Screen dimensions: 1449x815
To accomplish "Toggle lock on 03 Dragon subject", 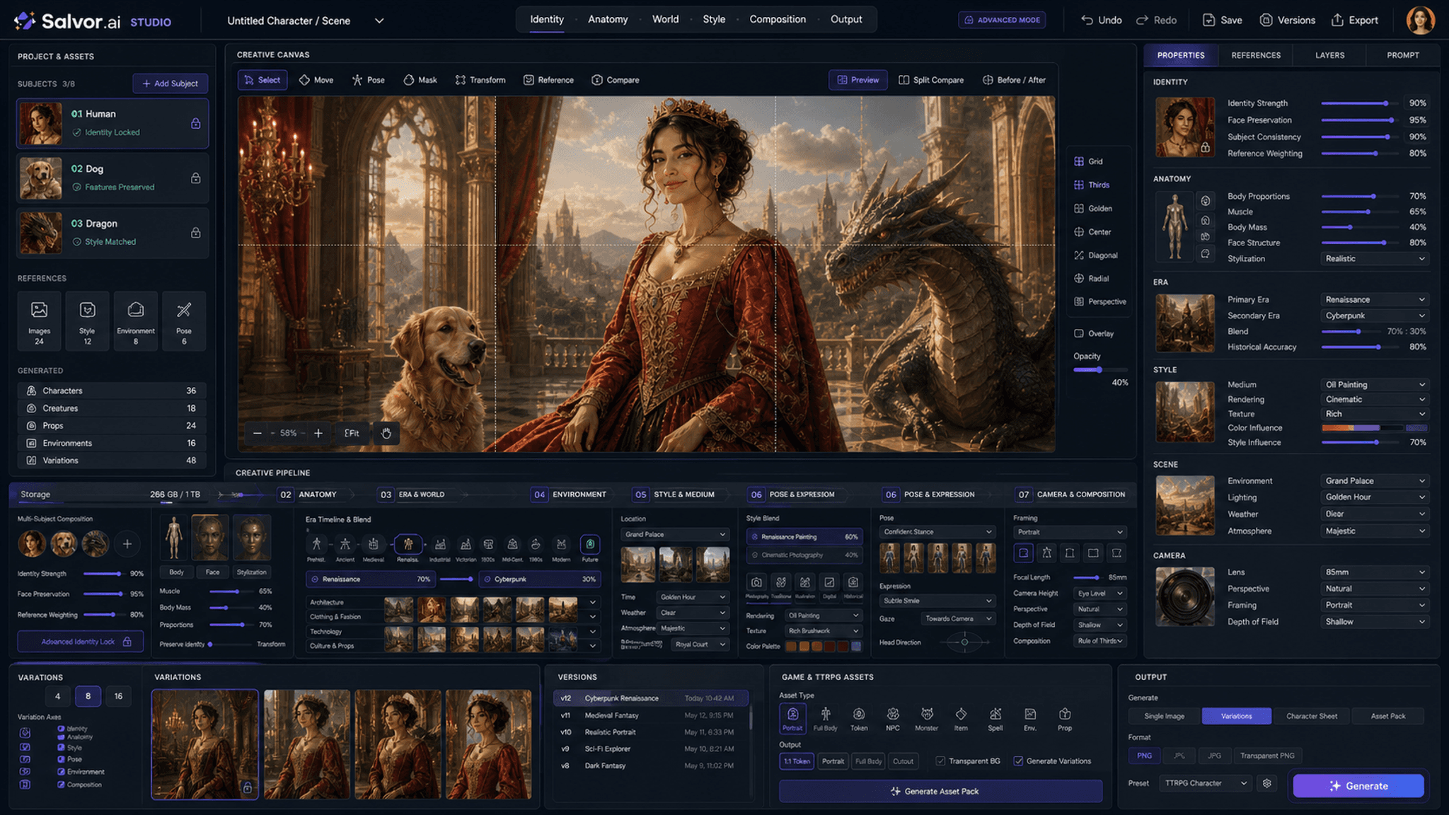I will [x=195, y=233].
